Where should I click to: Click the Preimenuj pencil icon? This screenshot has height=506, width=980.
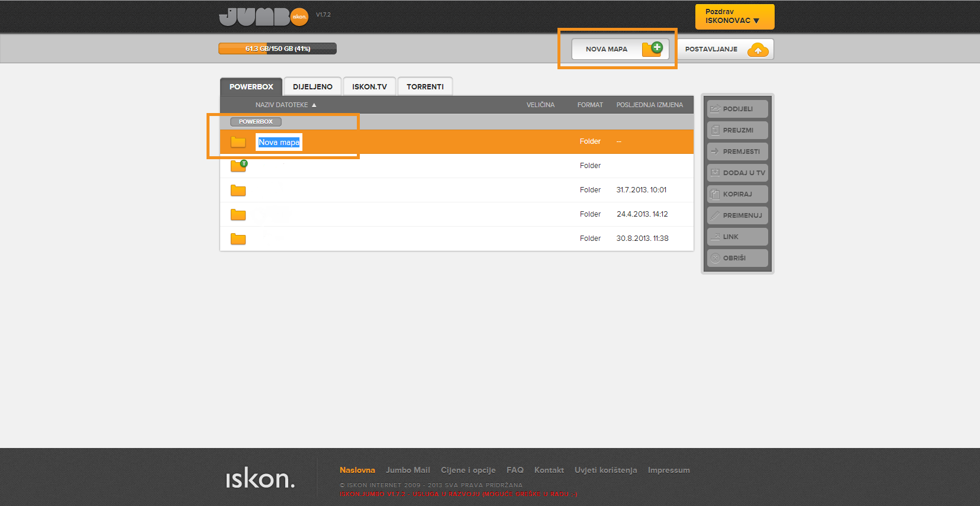coord(715,215)
